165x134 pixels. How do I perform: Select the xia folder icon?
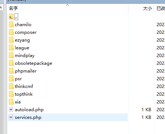coord(11,102)
